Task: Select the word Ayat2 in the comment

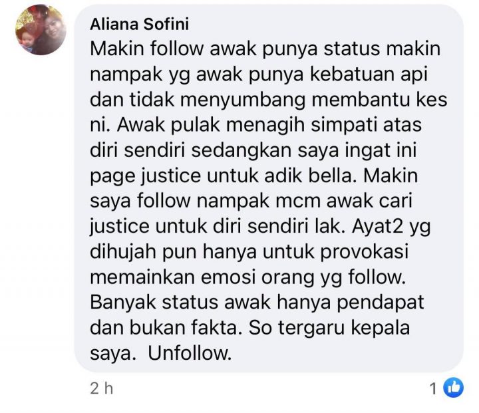Action: click(378, 227)
